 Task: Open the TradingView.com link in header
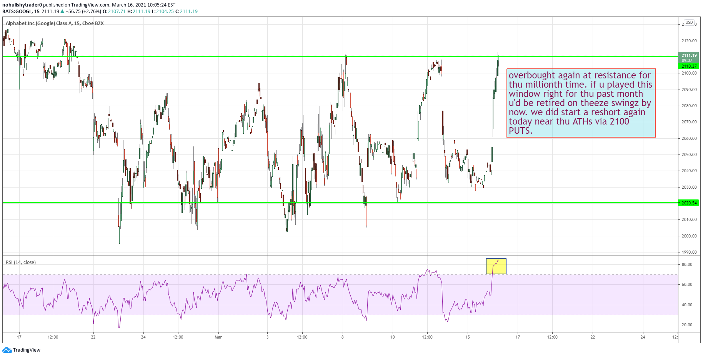click(90, 5)
